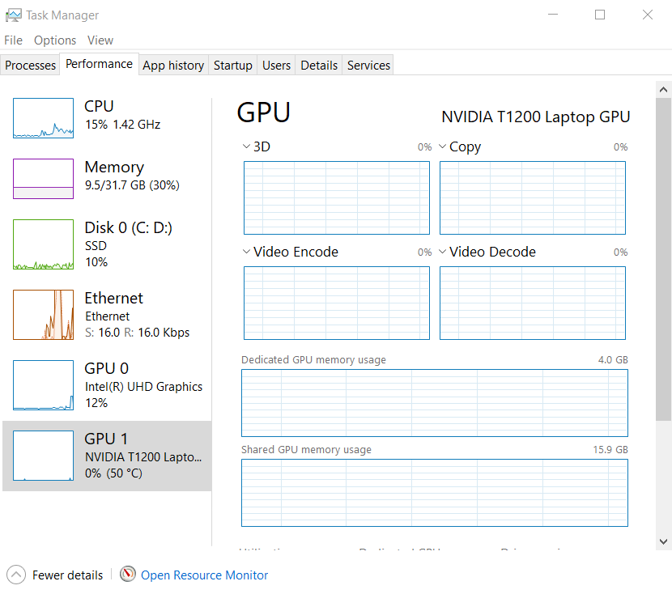
Task: Click the Resource Monitor gauge icon
Action: (128, 575)
